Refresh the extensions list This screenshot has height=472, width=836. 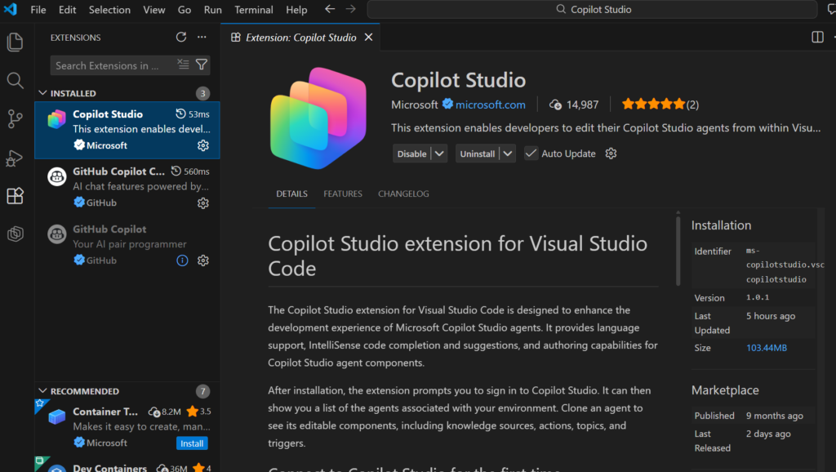point(181,38)
